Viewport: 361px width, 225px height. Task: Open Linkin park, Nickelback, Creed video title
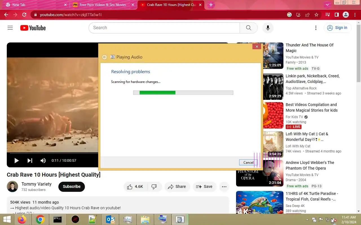tap(312, 79)
